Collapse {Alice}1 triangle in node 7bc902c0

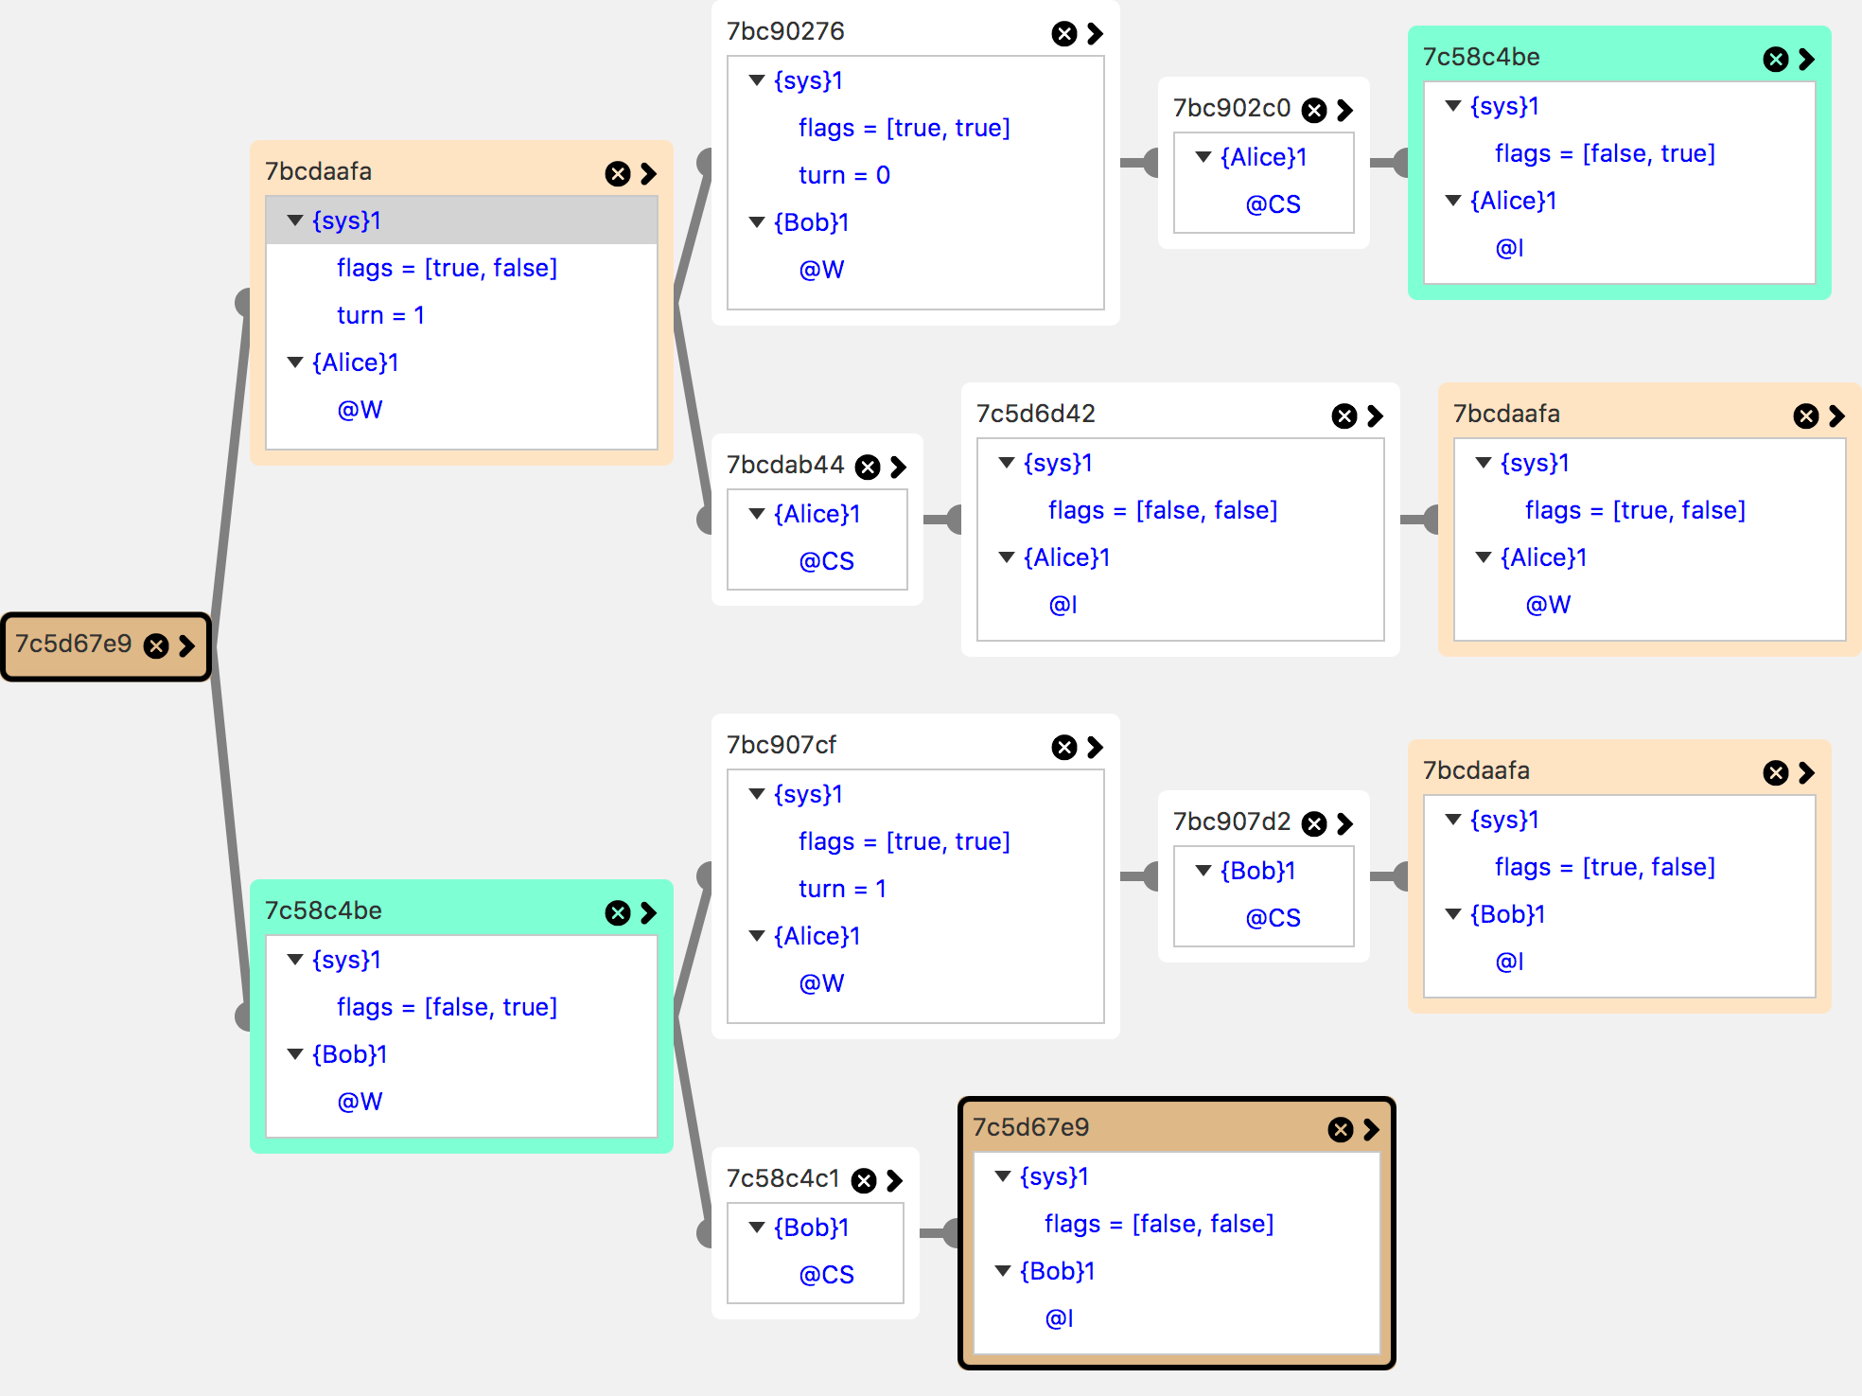1203,157
